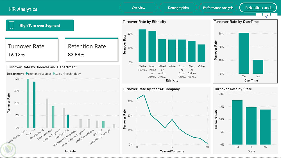Viewport: 281px width, 158px height.
Task: Click the Turnover Rate by YearsAtCompany title
Action: (x=151, y=89)
